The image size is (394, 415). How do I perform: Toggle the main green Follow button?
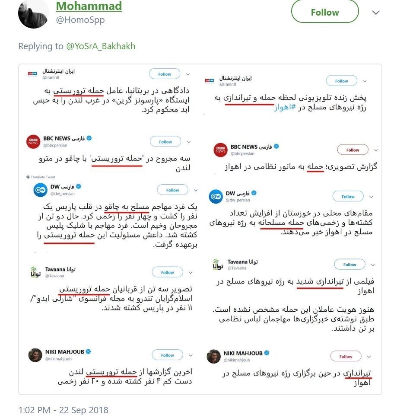[324, 12]
